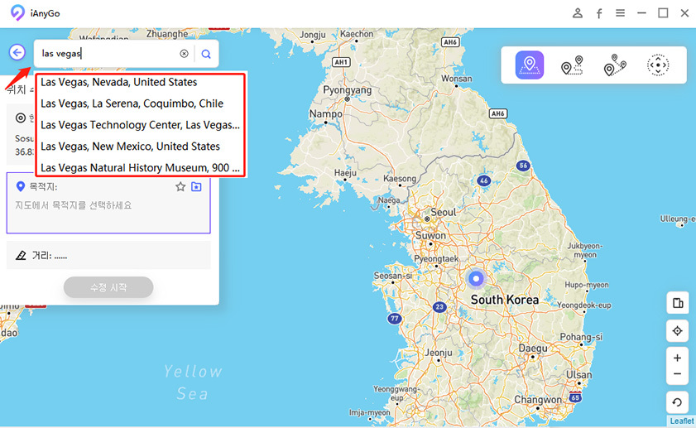696x428 pixels.
Task: Click the search magnifier icon
Action: (206, 54)
